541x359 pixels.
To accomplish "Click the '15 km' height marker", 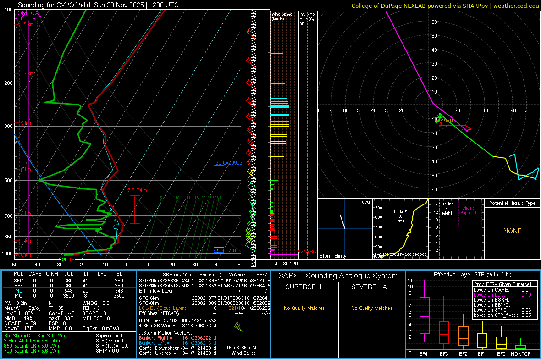I will (27, 24).
